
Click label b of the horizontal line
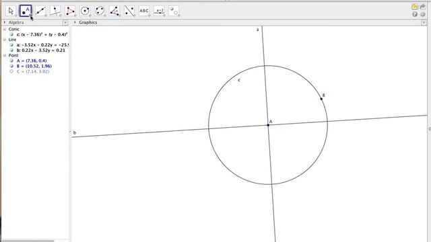point(75,133)
